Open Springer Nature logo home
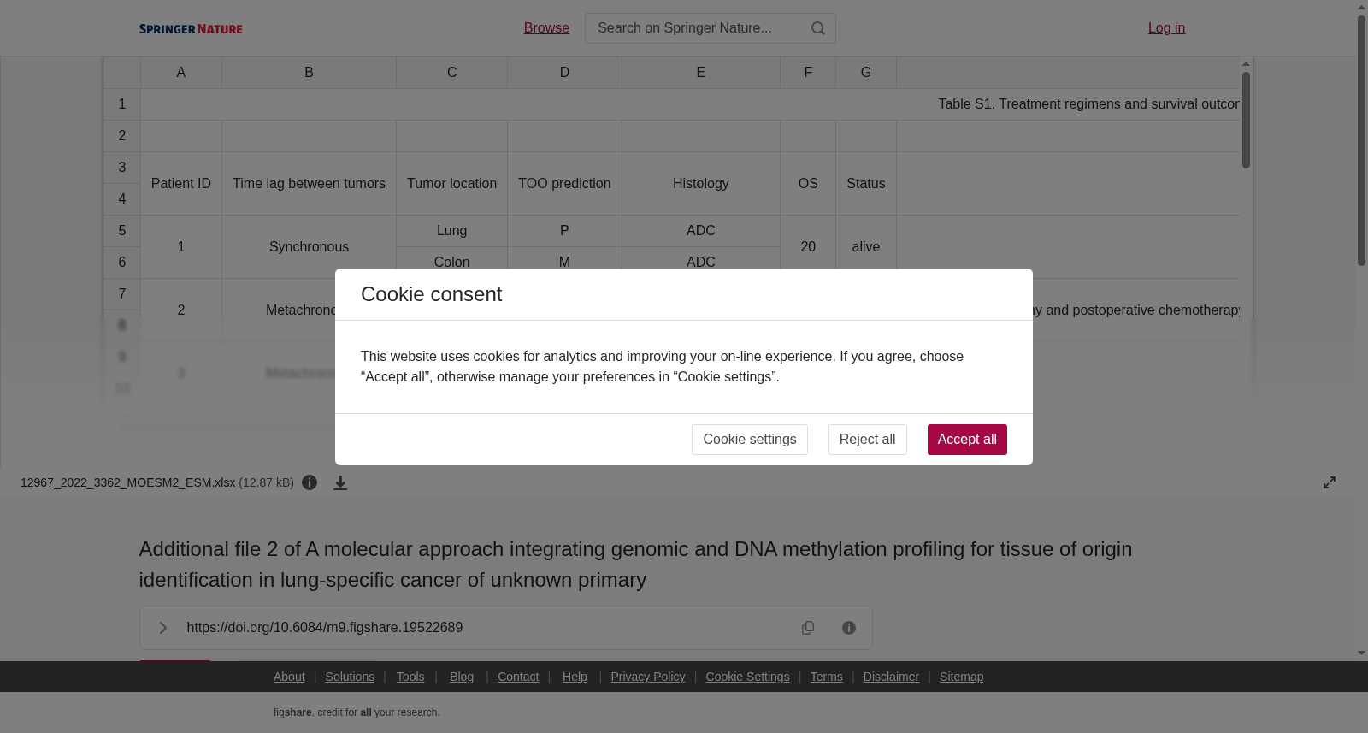This screenshot has height=733, width=1368. pyautogui.click(x=191, y=29)
